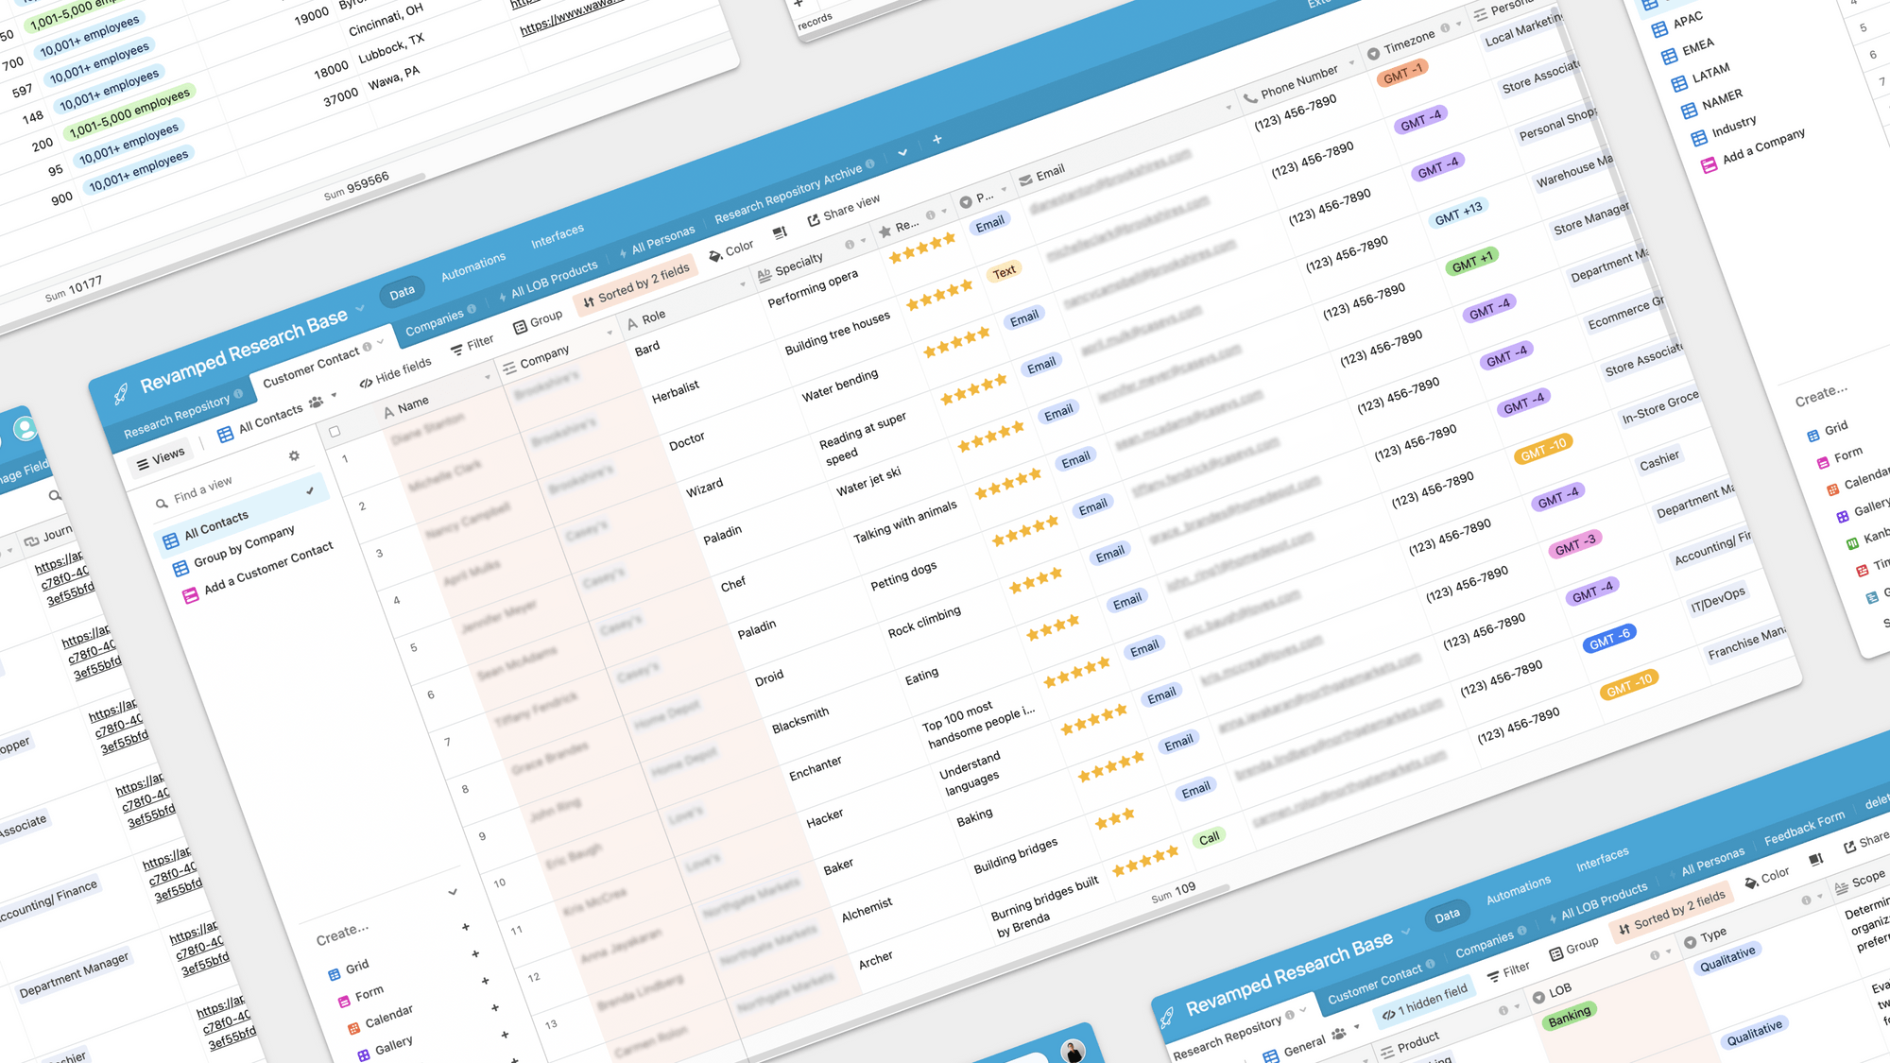Viewport: 1890px width, 1063px height.
Task: Click Share view in center window toolbar
Action: [844, 210]
